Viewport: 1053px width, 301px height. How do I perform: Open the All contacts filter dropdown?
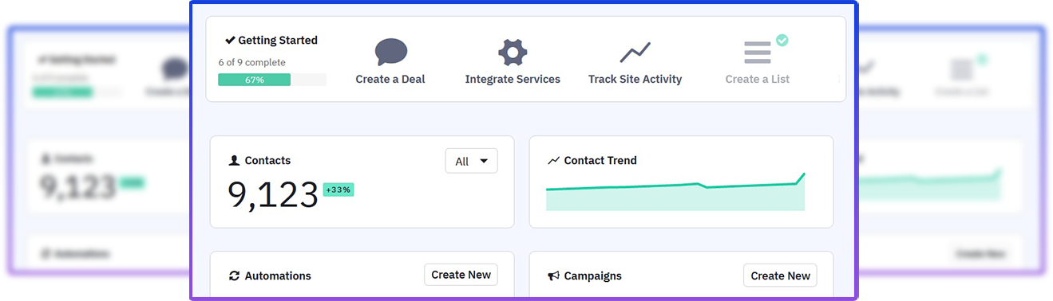point(471,161)
